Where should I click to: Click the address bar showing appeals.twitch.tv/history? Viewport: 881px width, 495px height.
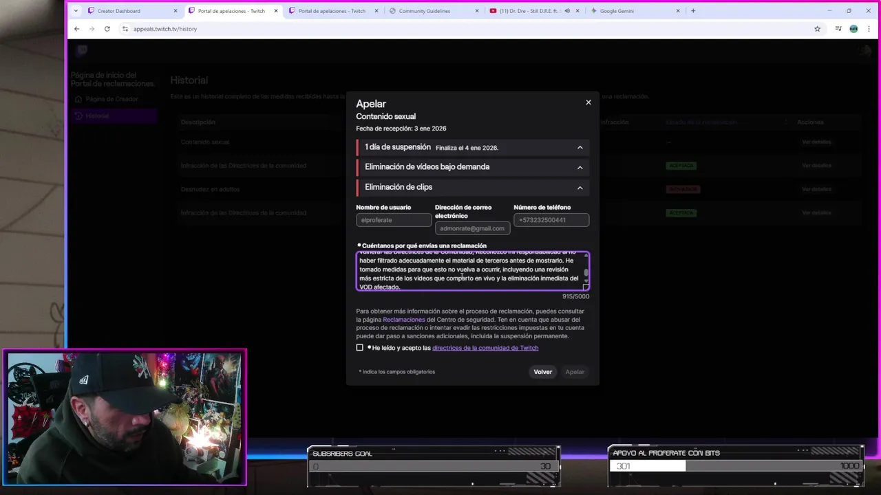tap(471, 29)
